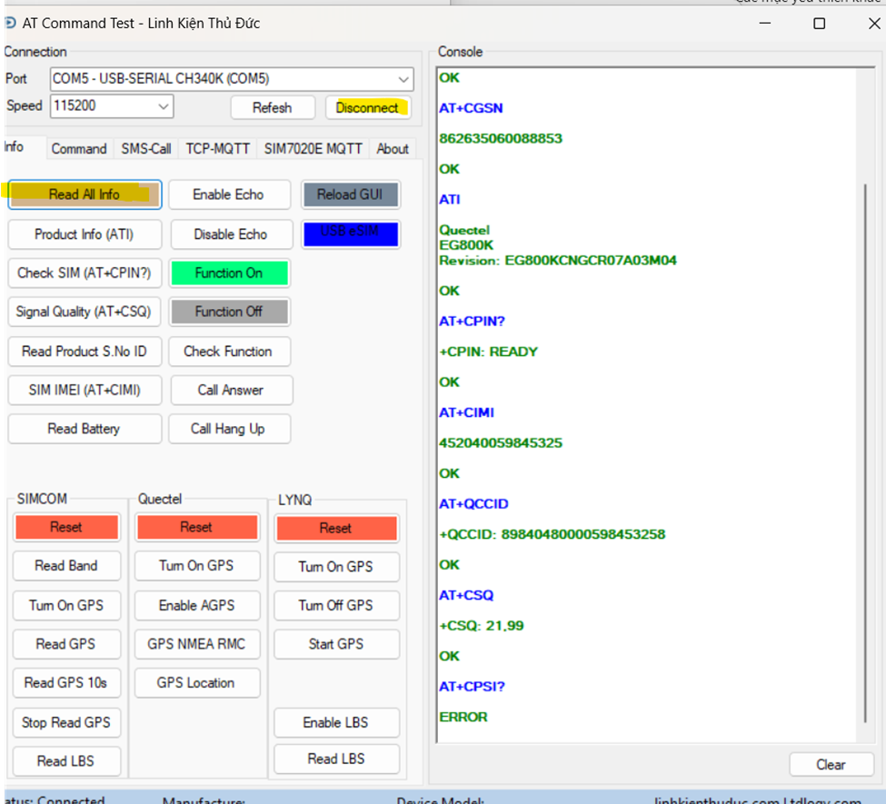Expand the Speed dropdown showing 115200
This screenshot has height=804, width=886.
click(164, 106)
